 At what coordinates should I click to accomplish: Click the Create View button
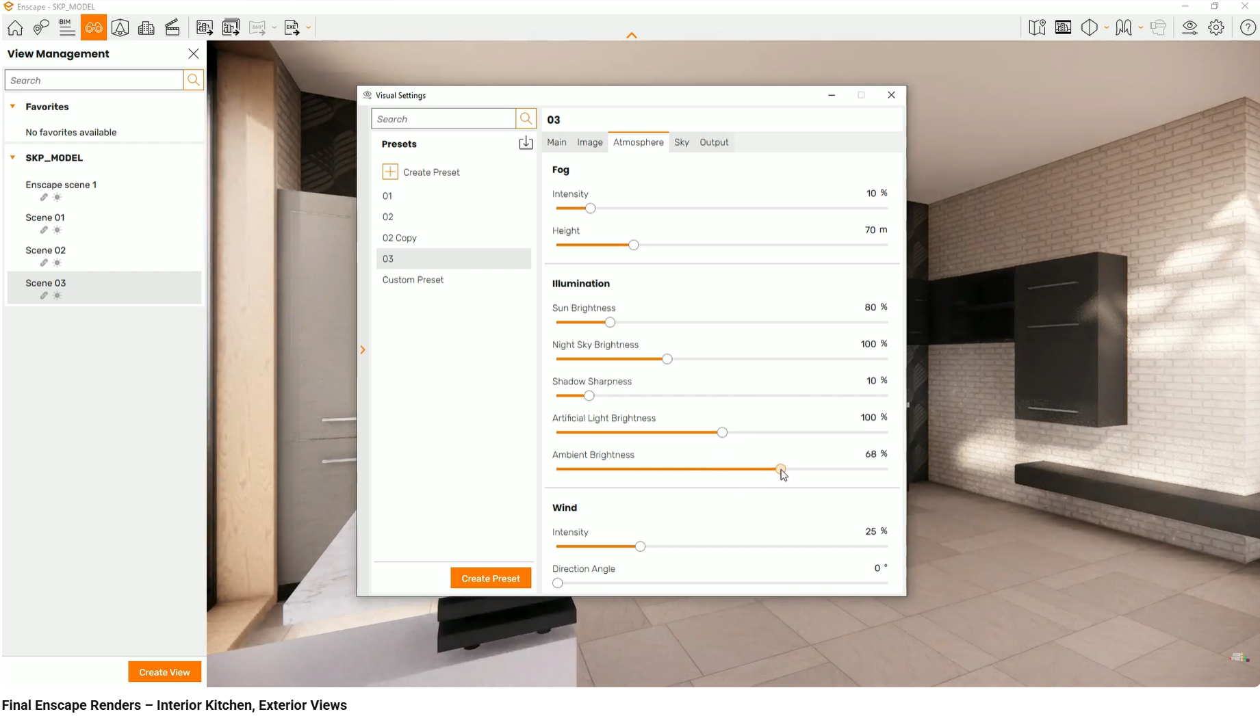tap(164, 672)
